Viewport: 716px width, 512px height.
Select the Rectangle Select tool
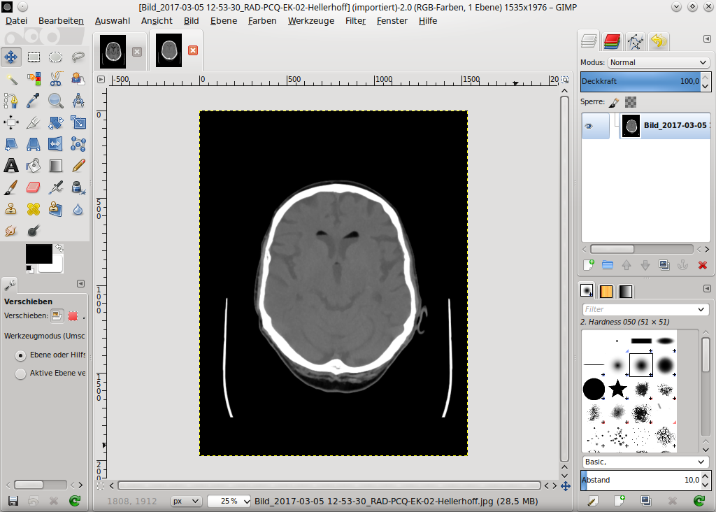pos(34,57)
